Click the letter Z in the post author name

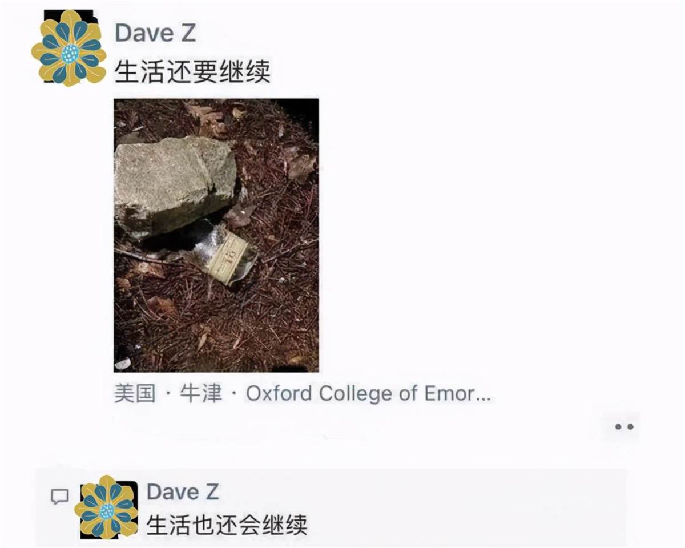[x=188, y=33]
